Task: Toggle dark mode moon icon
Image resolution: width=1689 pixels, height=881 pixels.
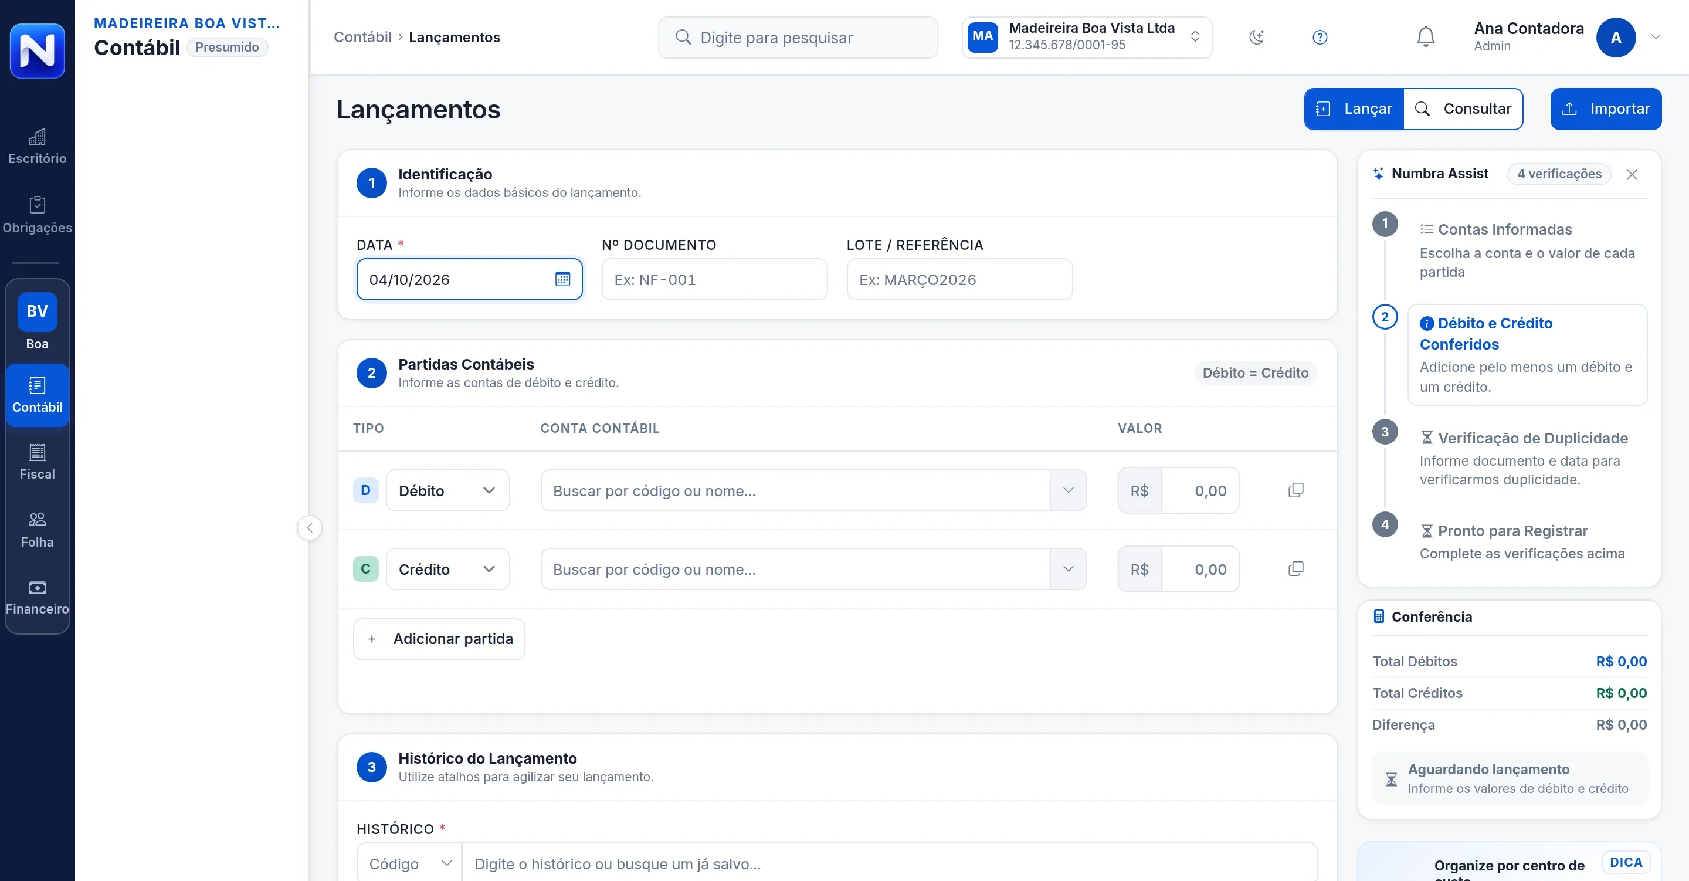Action: click(1256, 38)
